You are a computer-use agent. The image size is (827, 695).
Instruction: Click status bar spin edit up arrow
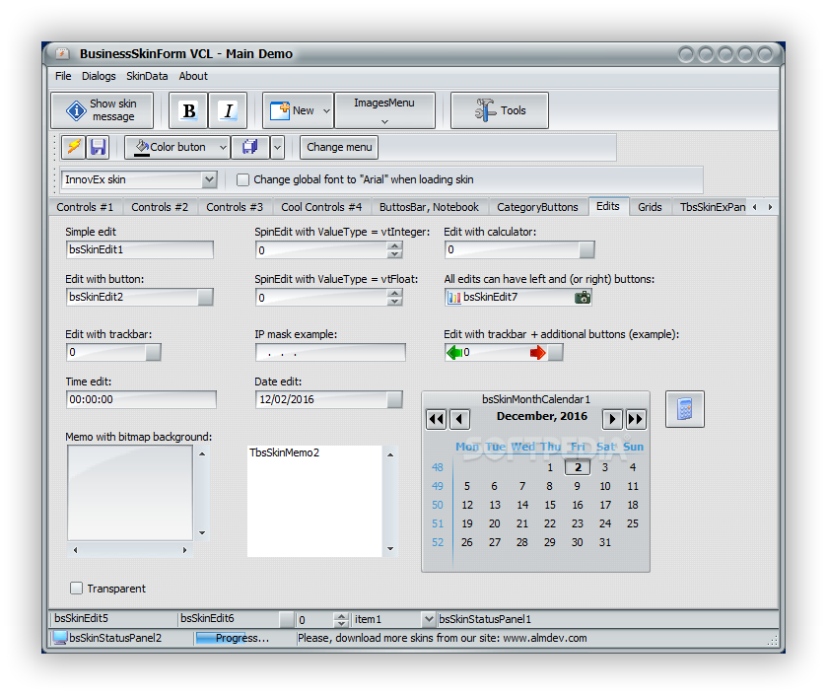click(341, 616)
